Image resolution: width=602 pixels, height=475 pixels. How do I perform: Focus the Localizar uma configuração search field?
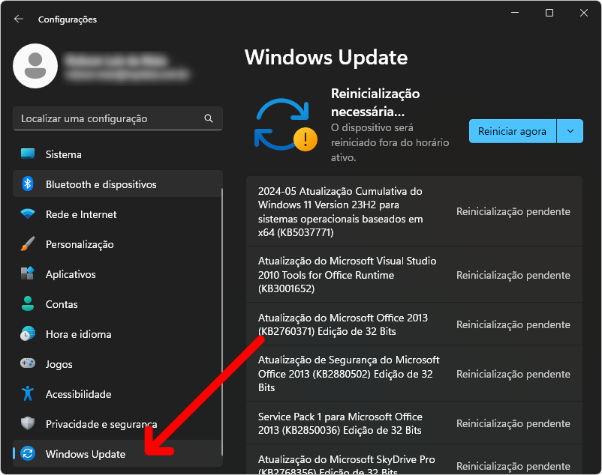click(109, 118)
